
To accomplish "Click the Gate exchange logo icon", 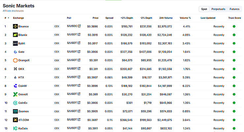I will pyautogui.click(x=15, y=52).
